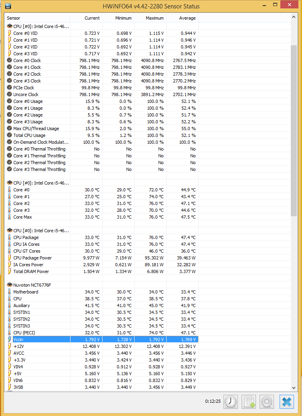Click lightning icon beside AVCC row

coord(9,353)
